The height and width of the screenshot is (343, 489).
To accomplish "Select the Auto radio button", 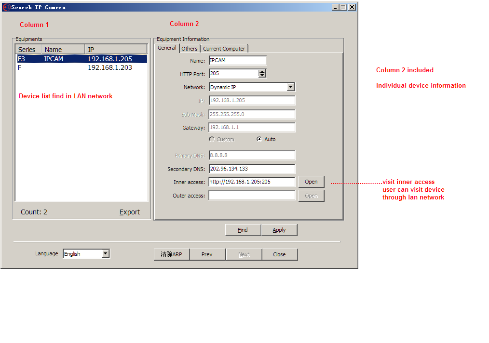I will [x=259, y=139].
